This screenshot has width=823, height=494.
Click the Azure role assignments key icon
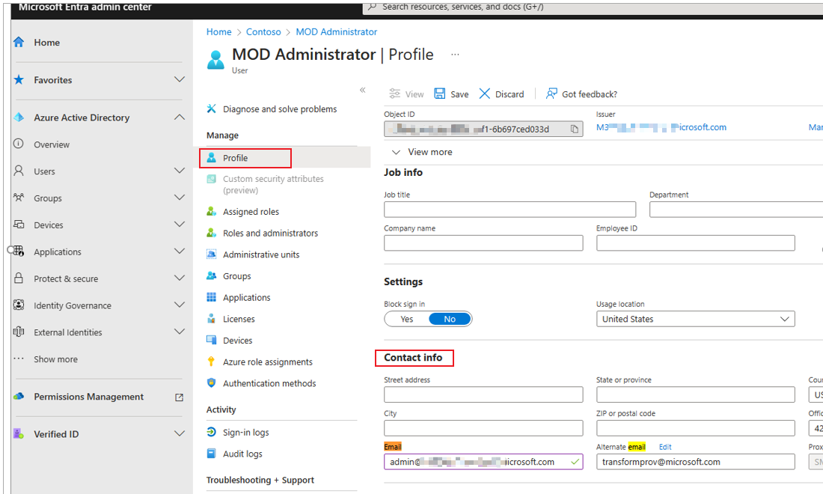(212, 362)
